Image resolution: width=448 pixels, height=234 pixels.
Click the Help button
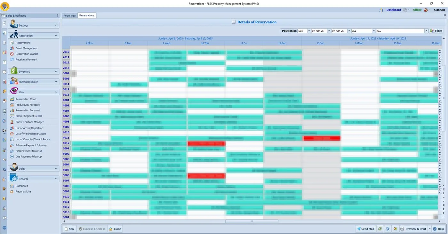point(438,229)
